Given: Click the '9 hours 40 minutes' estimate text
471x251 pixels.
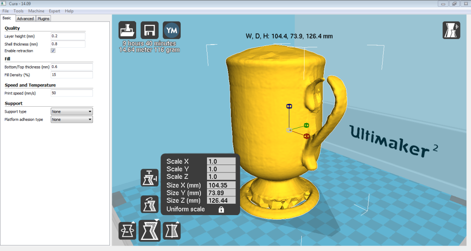Looking at the screenshot, I should pos(149,44).
